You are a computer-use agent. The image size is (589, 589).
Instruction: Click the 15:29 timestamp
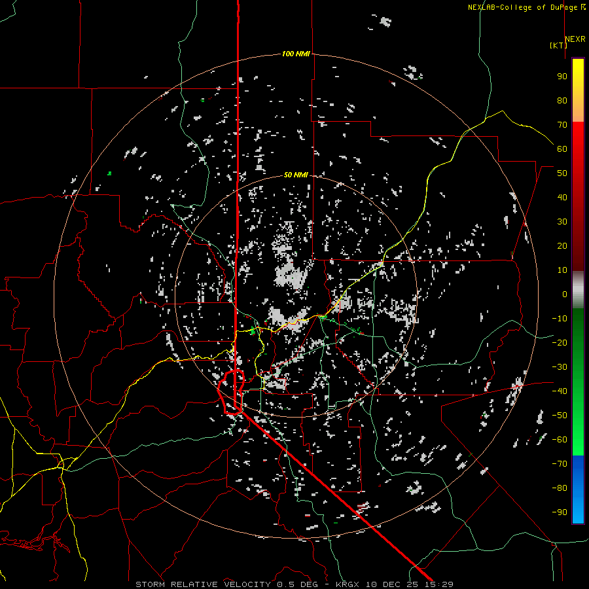click(439, 584)
